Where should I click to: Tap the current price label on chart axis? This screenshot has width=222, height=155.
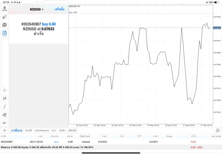tap(217, 28)
